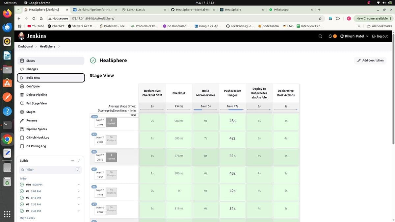The width and height of the screenshot is (395, 222).
Task: Open the Khushi Patel user dropdown
Action: pos(354,36)
